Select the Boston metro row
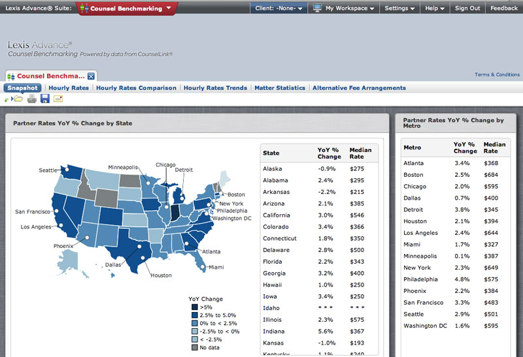Viewport: 523px width, 357px height. coord(455,175)
